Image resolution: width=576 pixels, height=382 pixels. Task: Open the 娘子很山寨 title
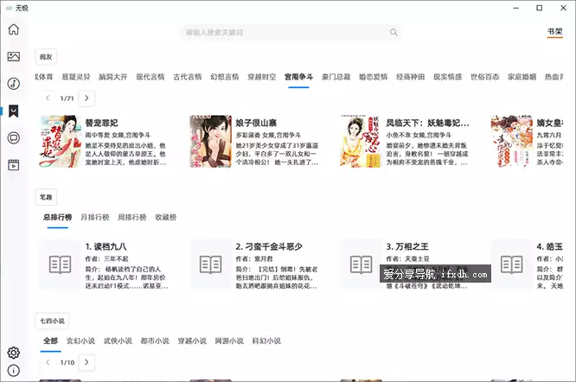coord(256,123)
